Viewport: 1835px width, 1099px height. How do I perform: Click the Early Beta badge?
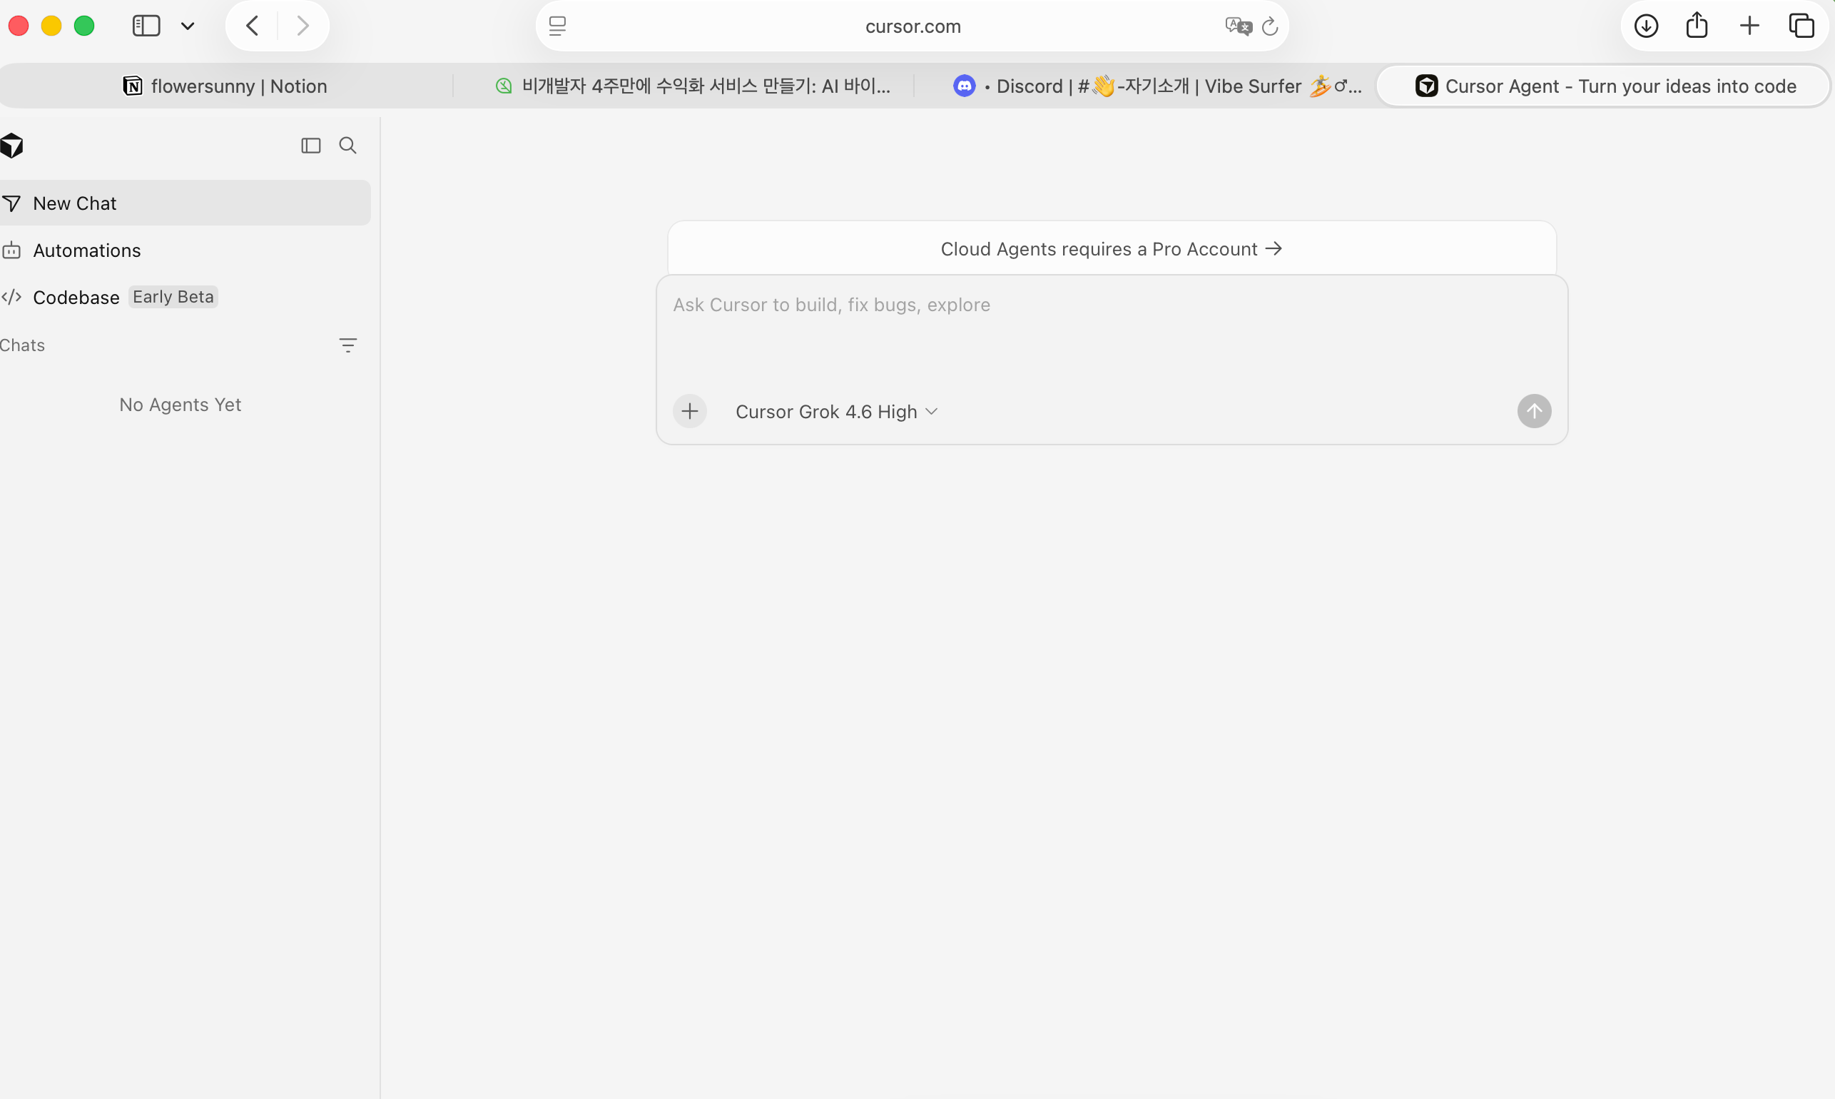click(173, 297)
